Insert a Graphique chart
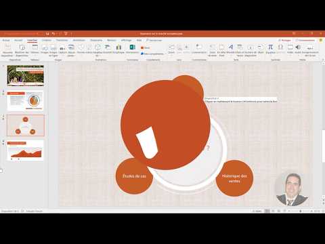 [x=118, y=49]
